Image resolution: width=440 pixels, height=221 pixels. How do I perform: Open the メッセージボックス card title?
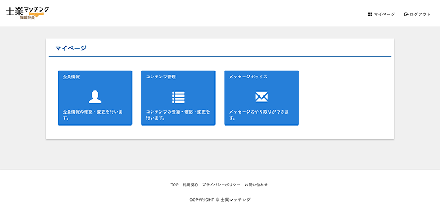pos(248,77)
